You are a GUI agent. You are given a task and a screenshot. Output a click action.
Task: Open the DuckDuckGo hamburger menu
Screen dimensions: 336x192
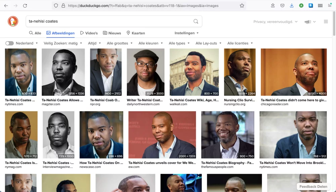pos(326,21)
